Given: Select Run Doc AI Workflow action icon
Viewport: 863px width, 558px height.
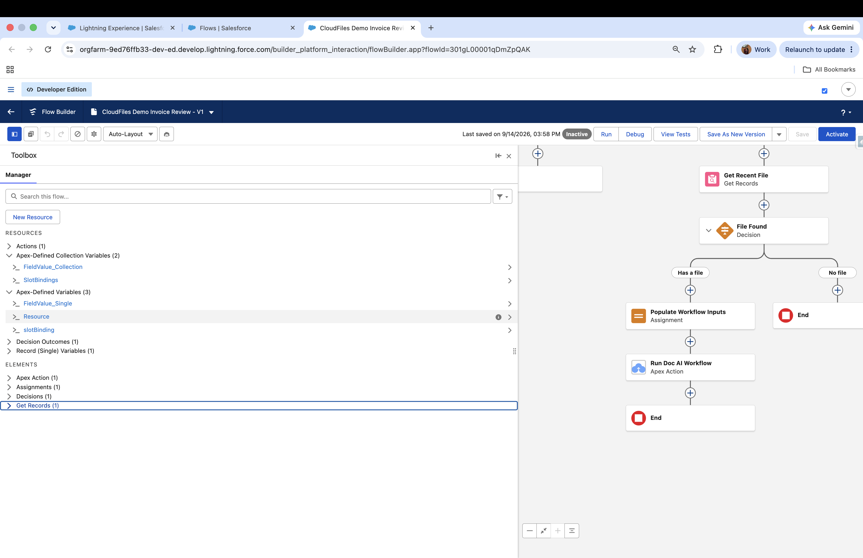Looking at the screenshot, I should [x=638, y=367].
